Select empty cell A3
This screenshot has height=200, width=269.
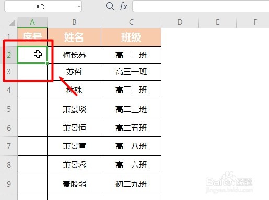32,72
